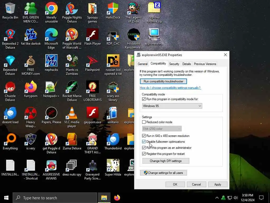Image resolution: width=270 pixels, height=203 pixels.
Task: Select the Papers, Please shortcut
Action: click(51, 115)
